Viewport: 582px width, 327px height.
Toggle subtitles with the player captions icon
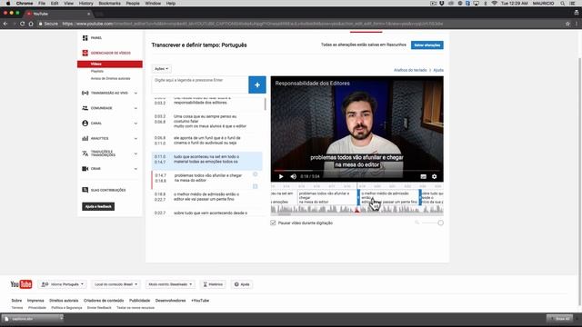point(423,176)
